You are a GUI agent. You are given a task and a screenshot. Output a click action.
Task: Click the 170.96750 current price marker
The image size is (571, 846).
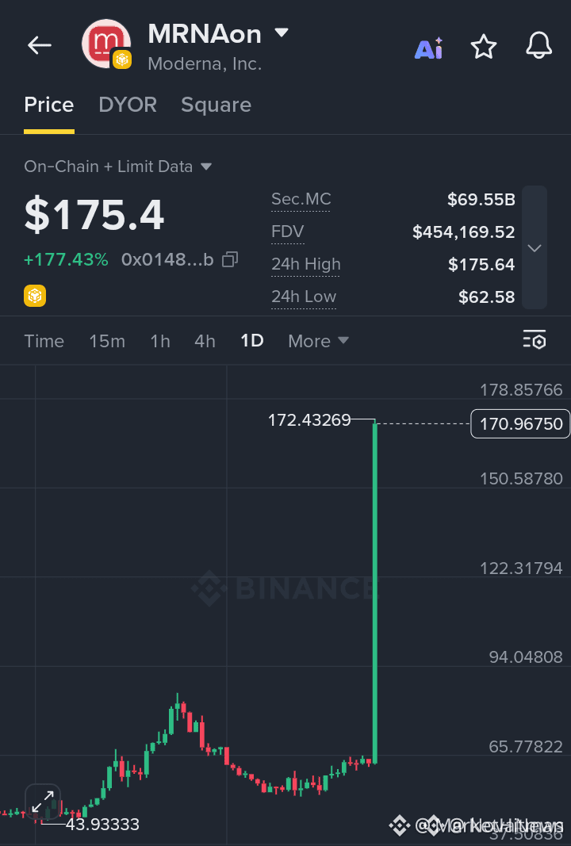point(520,424)
